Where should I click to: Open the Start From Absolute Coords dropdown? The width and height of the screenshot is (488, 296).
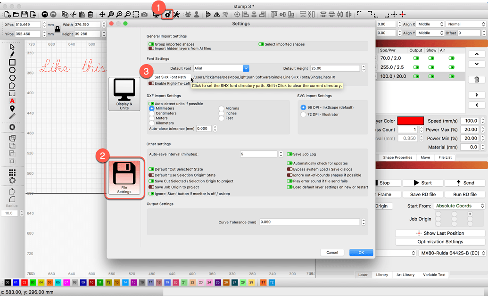tap(459, 206)
